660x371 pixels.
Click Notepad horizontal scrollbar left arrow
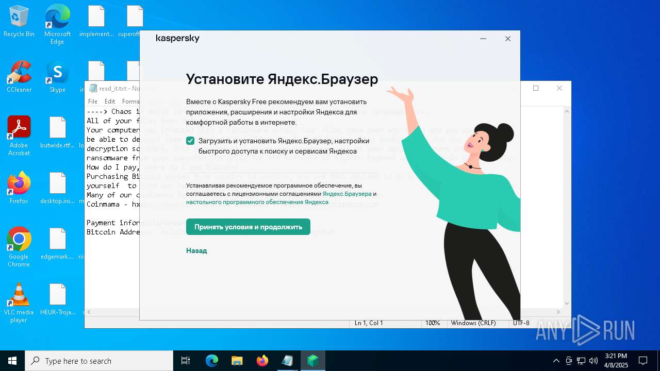pyautogui.click(x=89, y=312)
